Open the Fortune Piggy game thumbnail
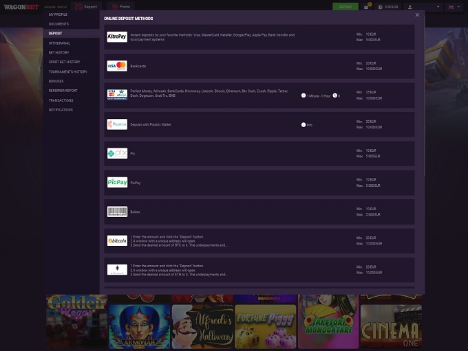Viewport: 468px width, 351px height. coord(266,326)
